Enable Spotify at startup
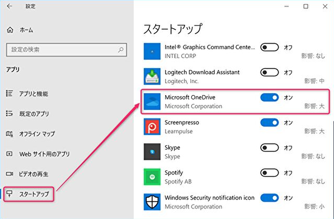Screen dimensions: 334x219 270,172
